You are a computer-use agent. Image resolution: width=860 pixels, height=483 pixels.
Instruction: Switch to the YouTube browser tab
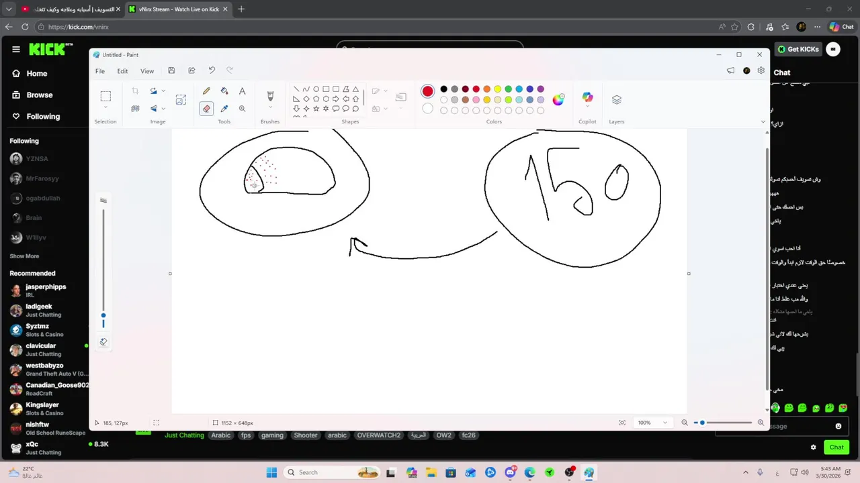click(70, 9)
